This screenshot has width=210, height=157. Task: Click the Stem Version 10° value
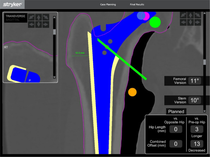tap(194, 100)
